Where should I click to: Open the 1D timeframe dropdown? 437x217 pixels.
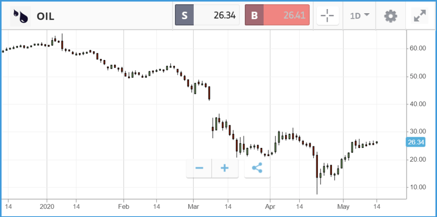(360, 16)
